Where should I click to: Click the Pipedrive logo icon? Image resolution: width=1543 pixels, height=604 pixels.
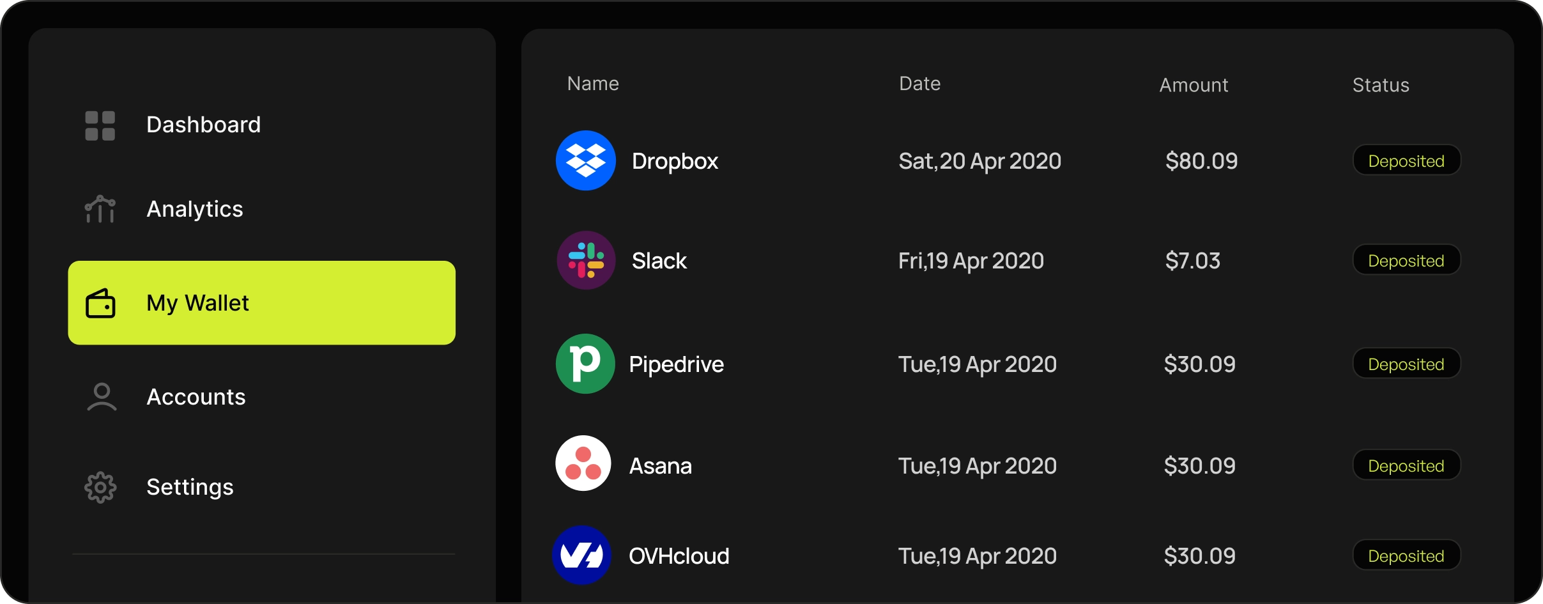point(585,364)
